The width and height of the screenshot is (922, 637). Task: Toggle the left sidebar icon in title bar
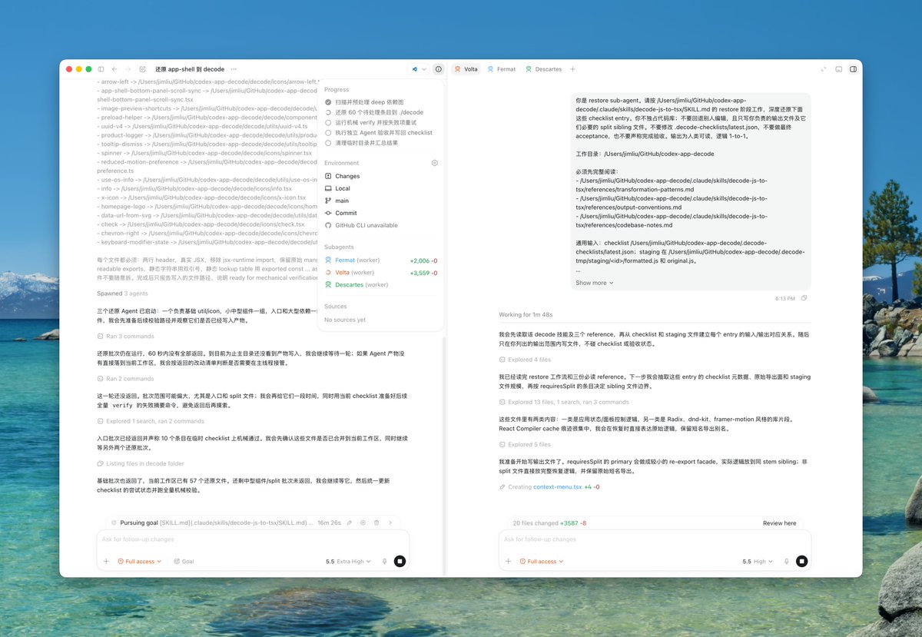[x=101, y=69]
